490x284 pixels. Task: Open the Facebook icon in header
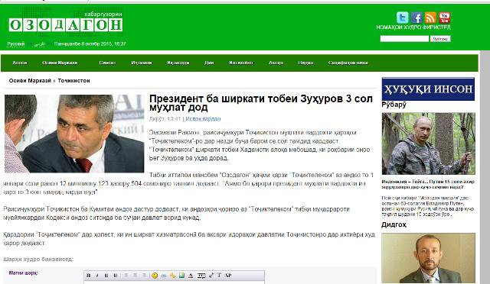coord(416,18)
